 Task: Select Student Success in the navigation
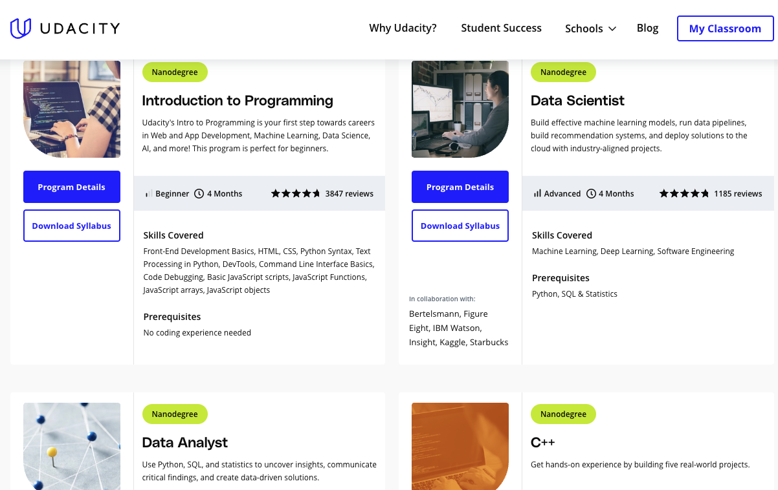[501, 28]
